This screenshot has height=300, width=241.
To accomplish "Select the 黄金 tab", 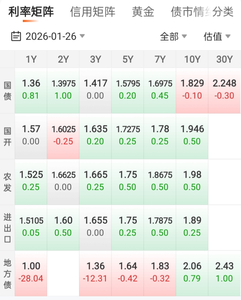I will (x=143, y=12).
